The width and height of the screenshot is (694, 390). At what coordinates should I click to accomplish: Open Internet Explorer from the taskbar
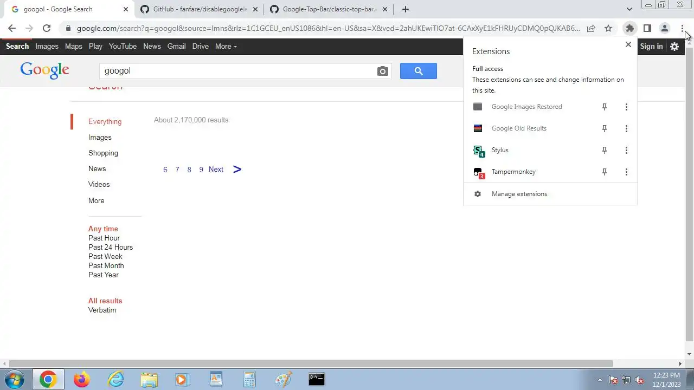[115, 379]
